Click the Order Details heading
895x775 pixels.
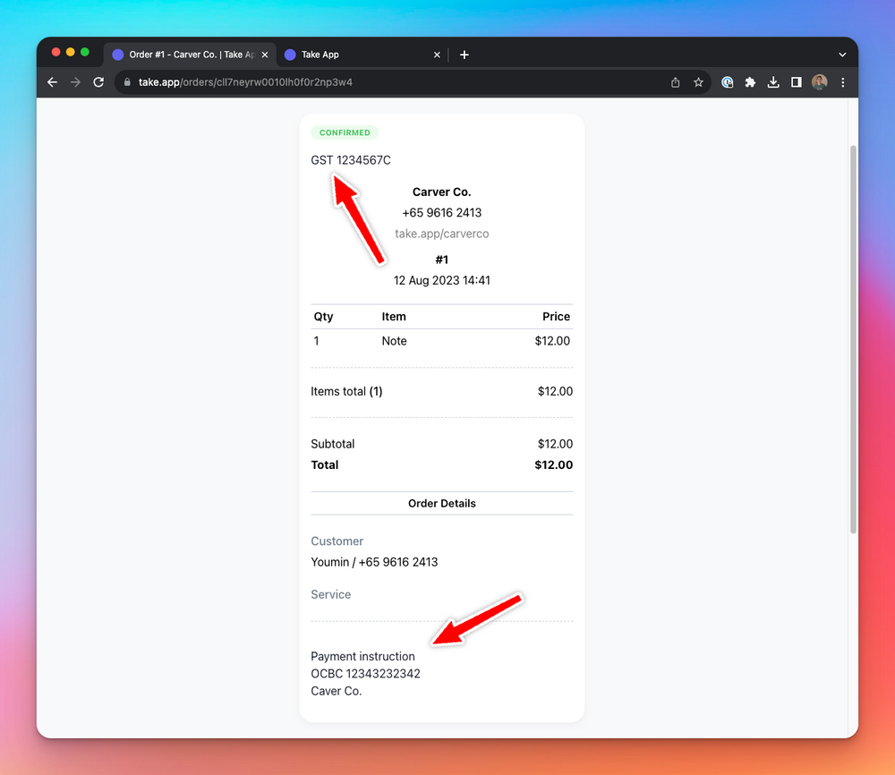coord(442,503)
